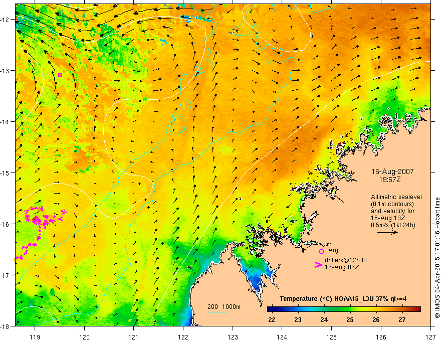
Task: Click the dark red end of the temperature colorbar
Action: tap(417, 309)
